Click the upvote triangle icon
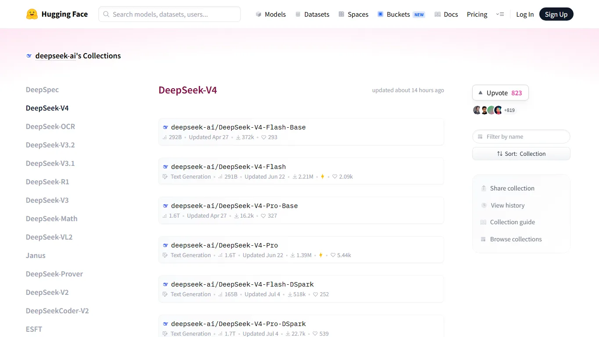The width and height of the screenshot is (599, 337). point(481,93)
